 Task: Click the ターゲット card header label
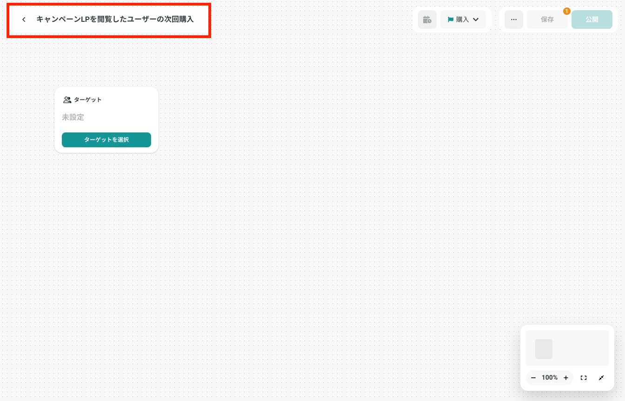tap(88, 99)
